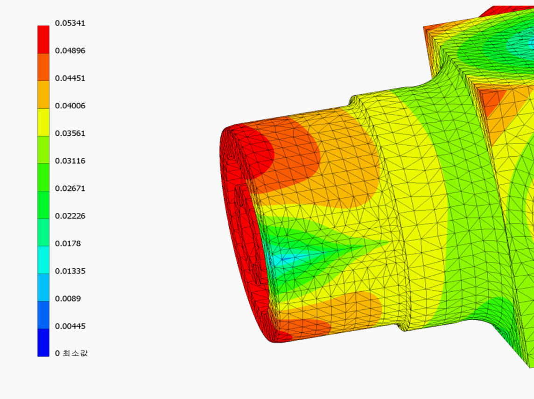This screenshot has height=399, width=534.
Task: Click the yellow band in the color legend
Action: tap(43, 122)
